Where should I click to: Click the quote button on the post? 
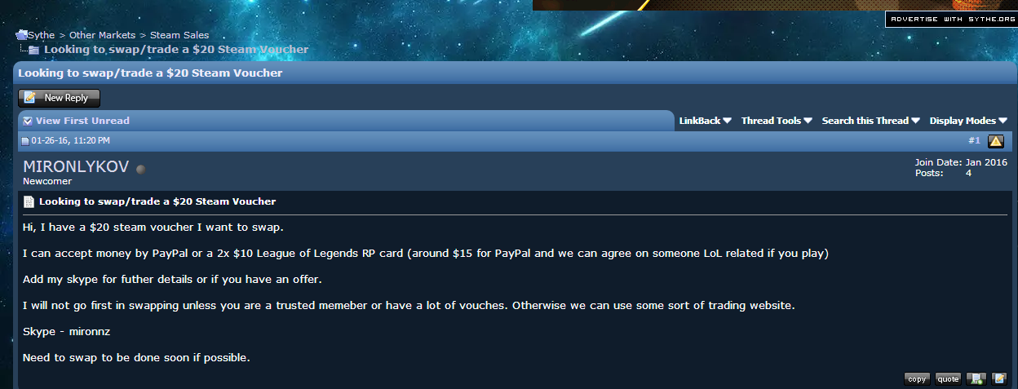[948, 378]
